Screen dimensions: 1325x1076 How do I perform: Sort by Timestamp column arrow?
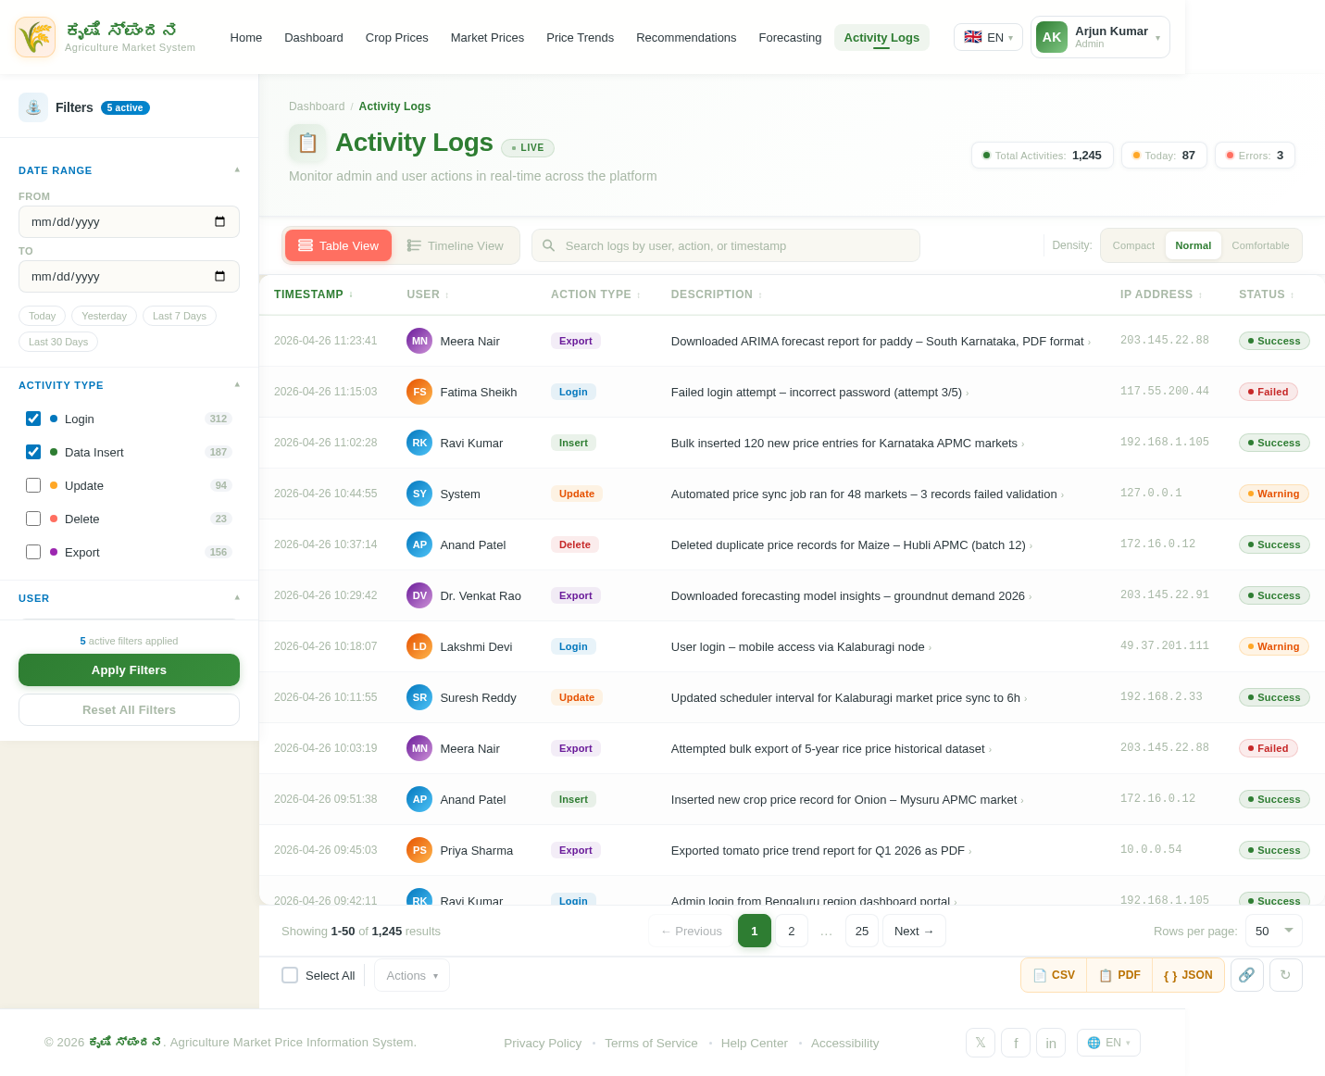[x=351, y=295]
